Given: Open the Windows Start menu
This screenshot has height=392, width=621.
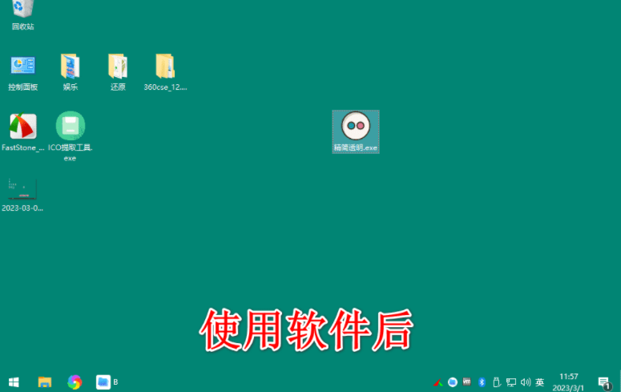Looking at the screenshot, I should pyautogui.click(x=14, y=382).
